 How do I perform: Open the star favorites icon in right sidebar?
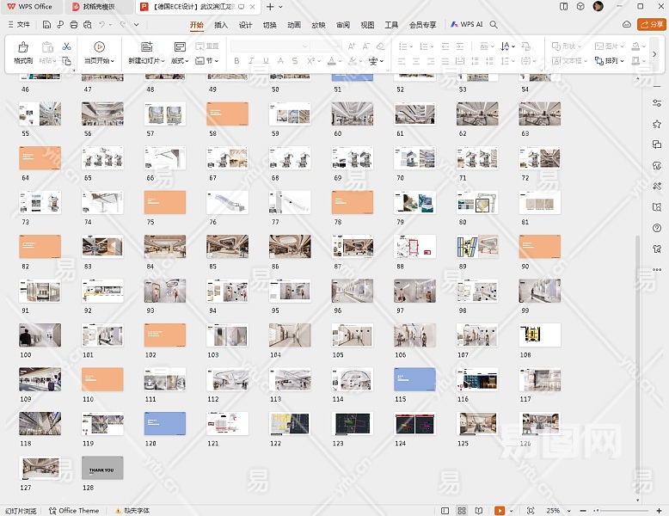(x=657, y=125)
